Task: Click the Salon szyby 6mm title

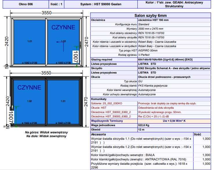Action: [150, 15]
